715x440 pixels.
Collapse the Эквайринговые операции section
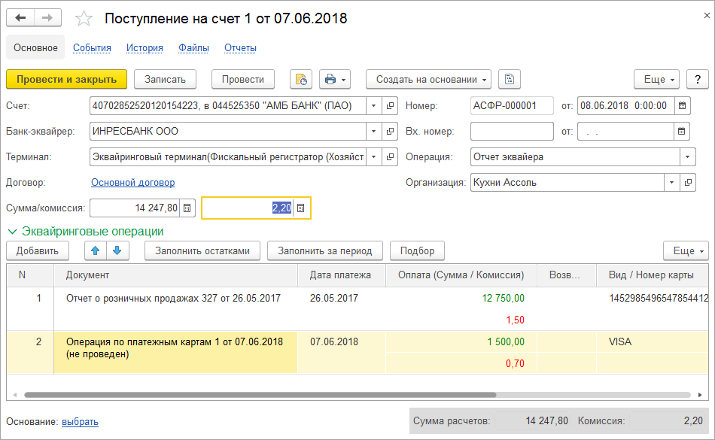12,232
